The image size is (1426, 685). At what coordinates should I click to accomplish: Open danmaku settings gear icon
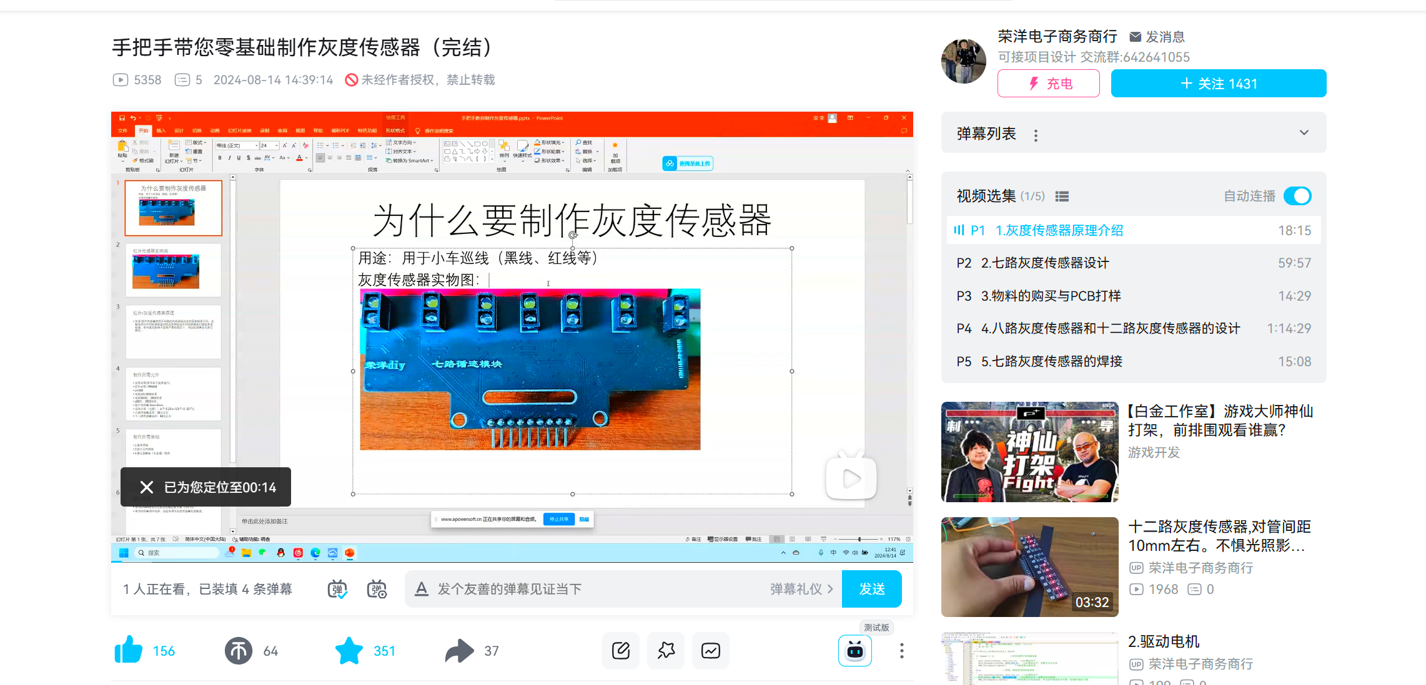coord(377,589)
